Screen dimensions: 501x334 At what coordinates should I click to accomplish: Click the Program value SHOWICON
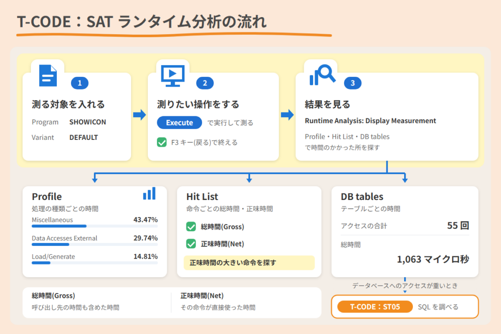click(x=88, y=122)
